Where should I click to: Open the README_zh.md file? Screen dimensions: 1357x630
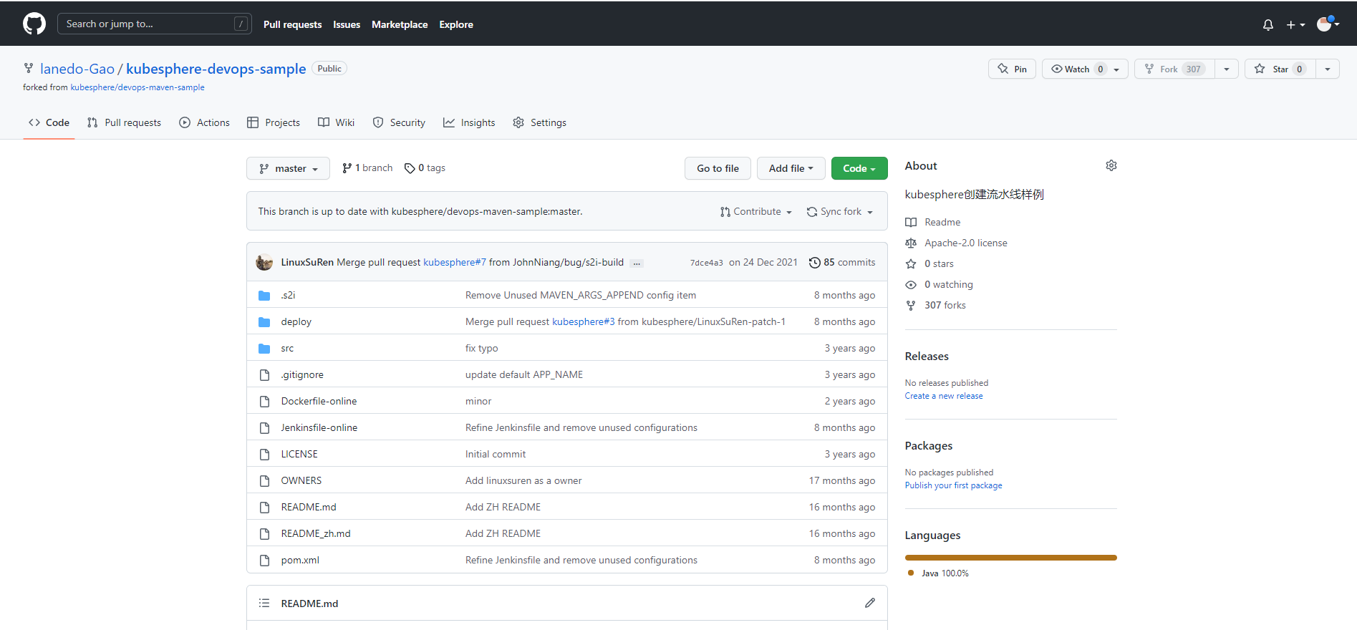316,533
